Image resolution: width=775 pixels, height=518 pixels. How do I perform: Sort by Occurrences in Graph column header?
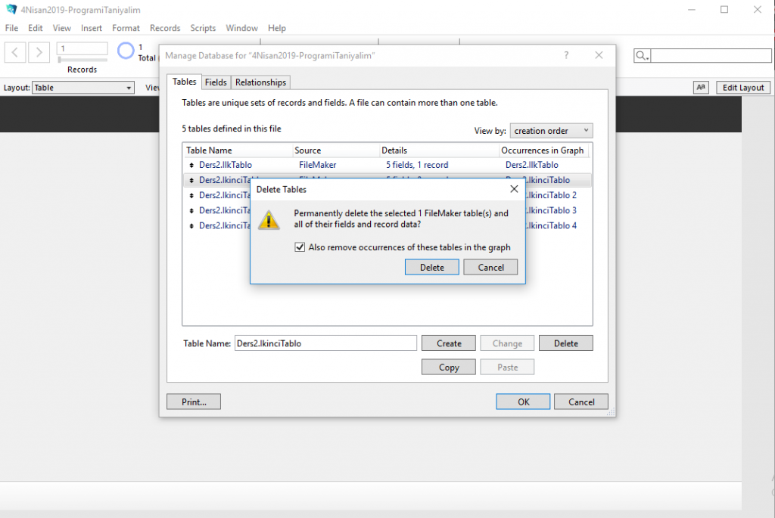pos(543,150)
